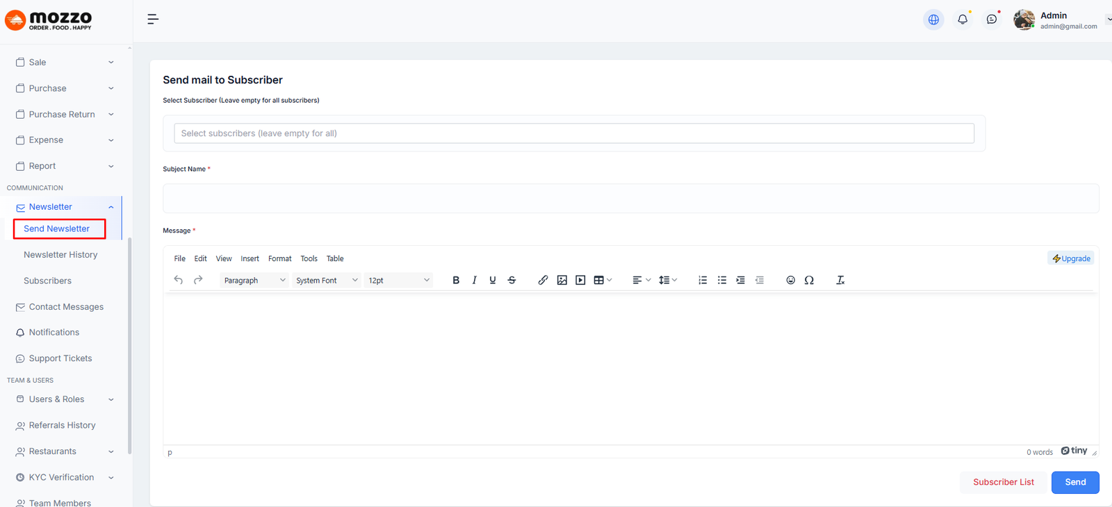Open the Paragraph block format dropdown
1112x507 pixels.
point(254,280)
